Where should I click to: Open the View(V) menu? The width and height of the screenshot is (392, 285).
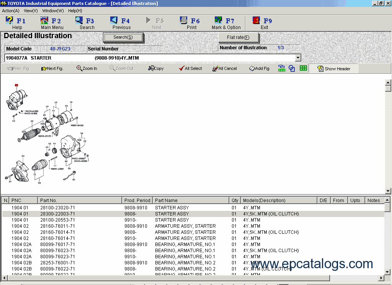coord(31,11)
